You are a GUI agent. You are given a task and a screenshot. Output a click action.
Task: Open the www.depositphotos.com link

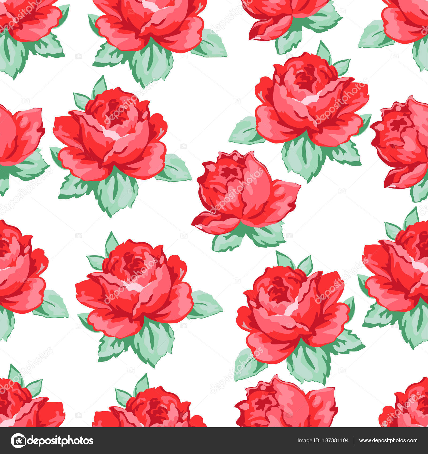pyautogui.click(x=388, y=441)
